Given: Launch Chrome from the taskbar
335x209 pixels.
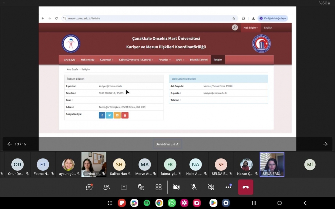Looking at the screenshot, I should pyautogui.click(x=159, y=203).
